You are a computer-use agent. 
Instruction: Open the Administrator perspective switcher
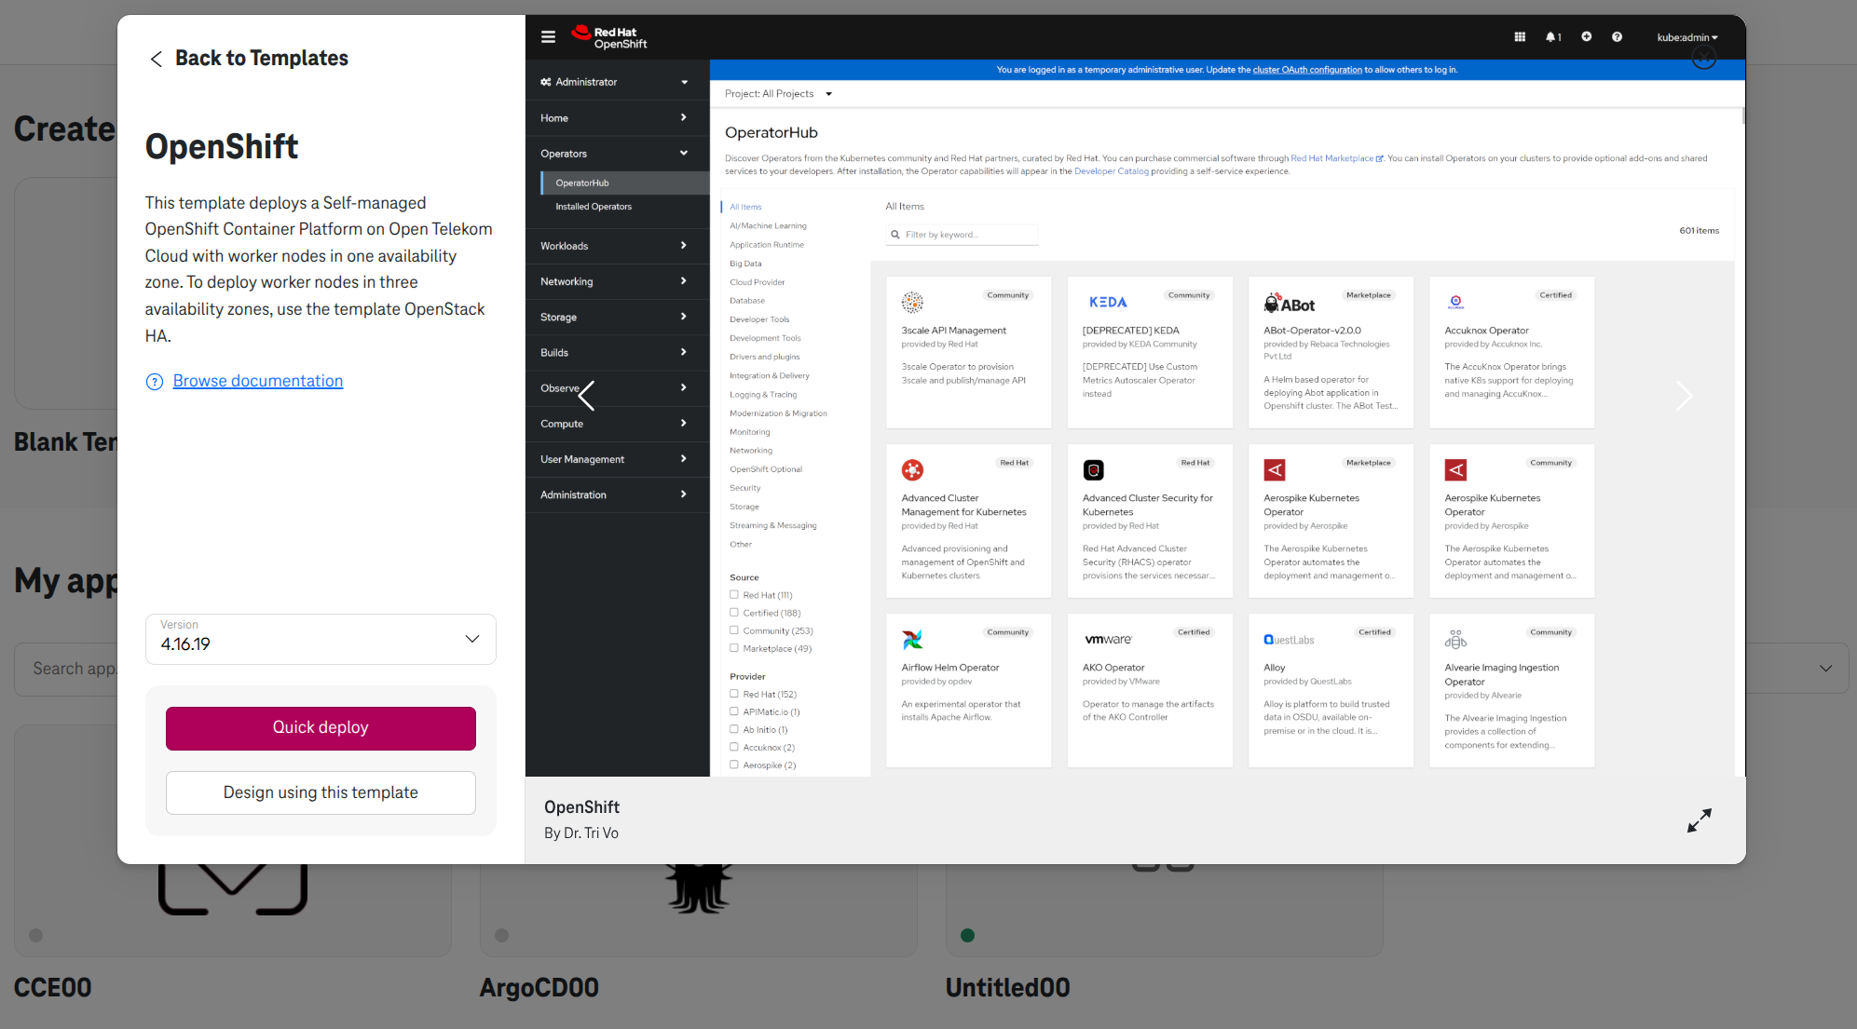[617, 82]
